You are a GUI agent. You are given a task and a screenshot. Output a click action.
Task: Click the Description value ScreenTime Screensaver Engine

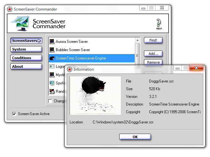174,104
